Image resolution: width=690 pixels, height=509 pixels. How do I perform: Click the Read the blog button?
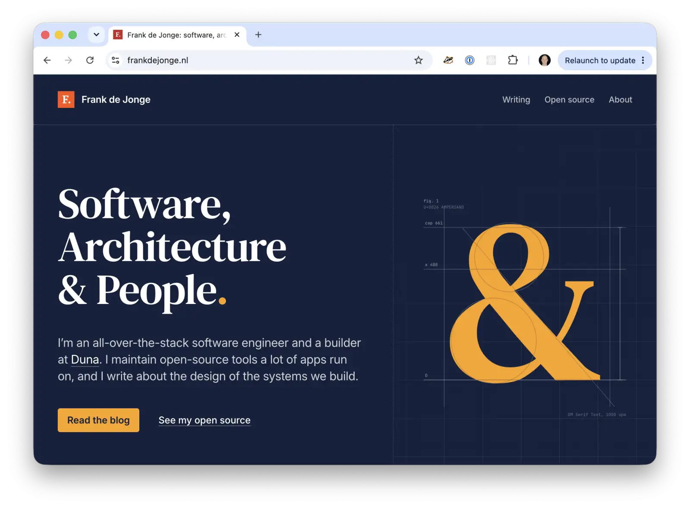click(98, 420)
